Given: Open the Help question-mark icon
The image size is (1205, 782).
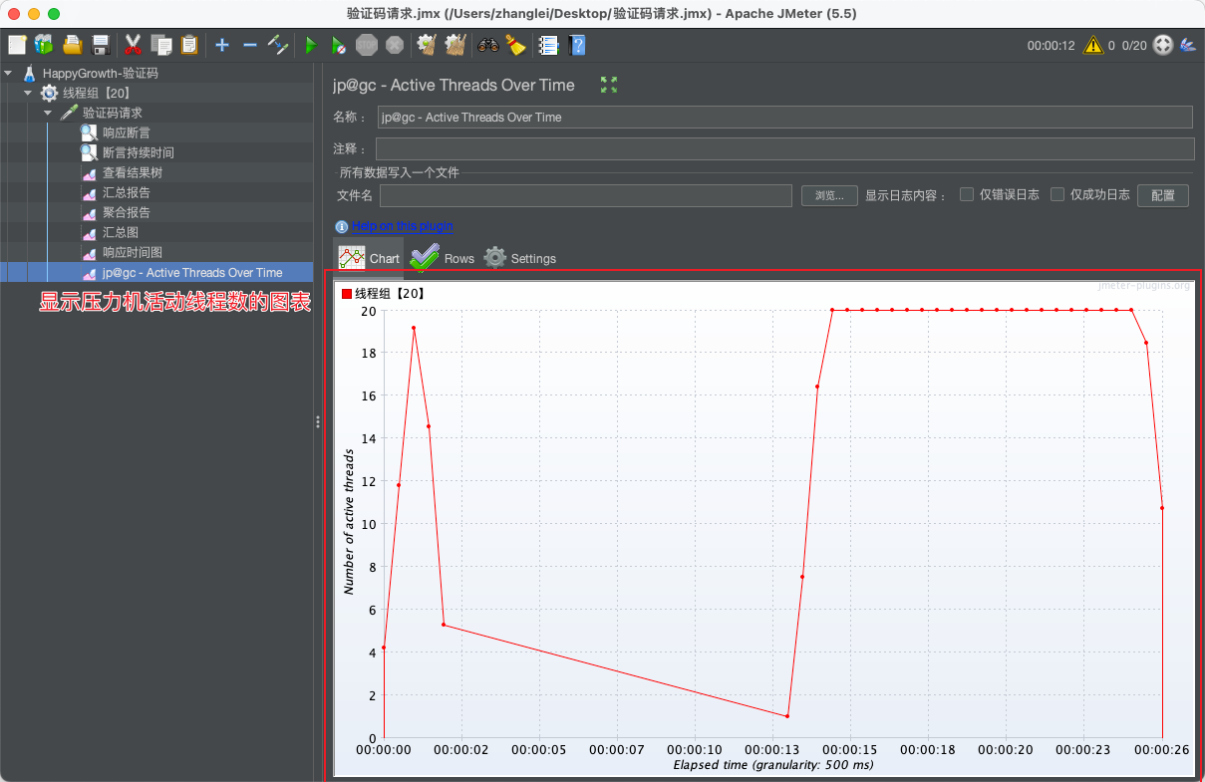Looking at the screenshot, I should point(576,45).
